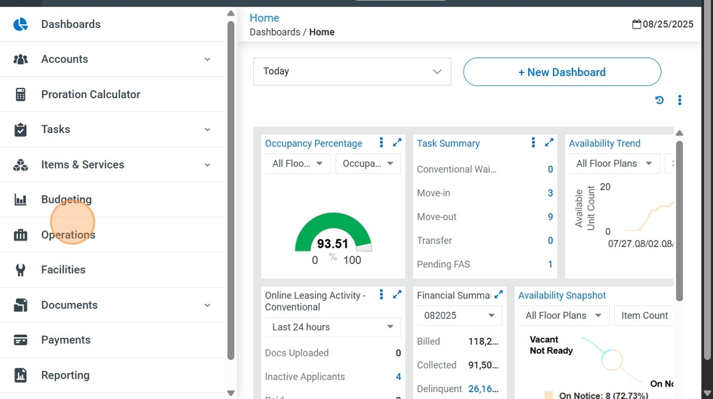Click the sidebar scroll down arrow

click(x=230, y=393)
